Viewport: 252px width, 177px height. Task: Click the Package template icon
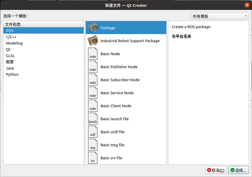point(93,28)
